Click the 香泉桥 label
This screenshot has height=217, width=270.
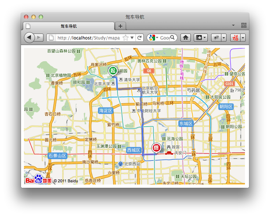pyautogui.click(x=57, y=83)
